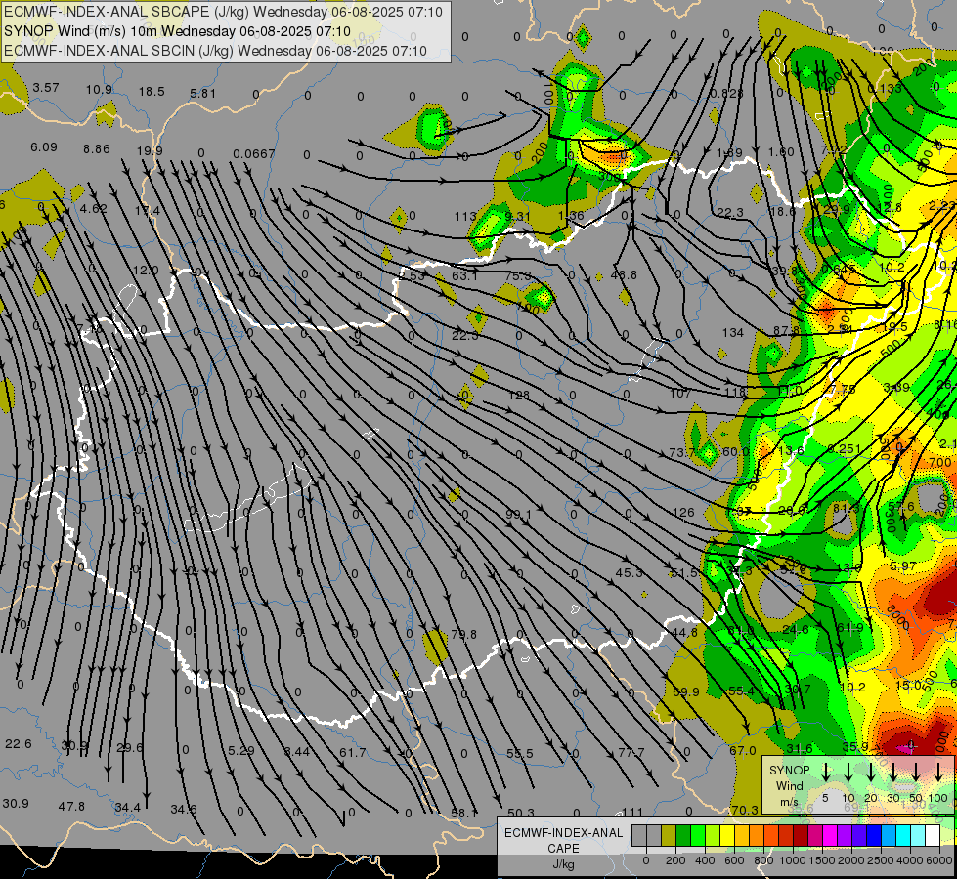The width and height of the screenshot is (957, 879).
Task: Click the 2500 tick label on CAPE scale
Action: [881, 860]
